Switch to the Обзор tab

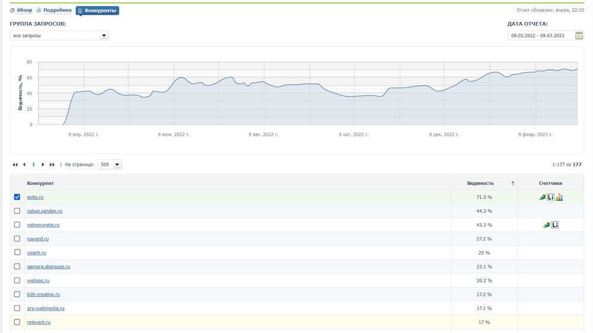[x=21, y=11]
